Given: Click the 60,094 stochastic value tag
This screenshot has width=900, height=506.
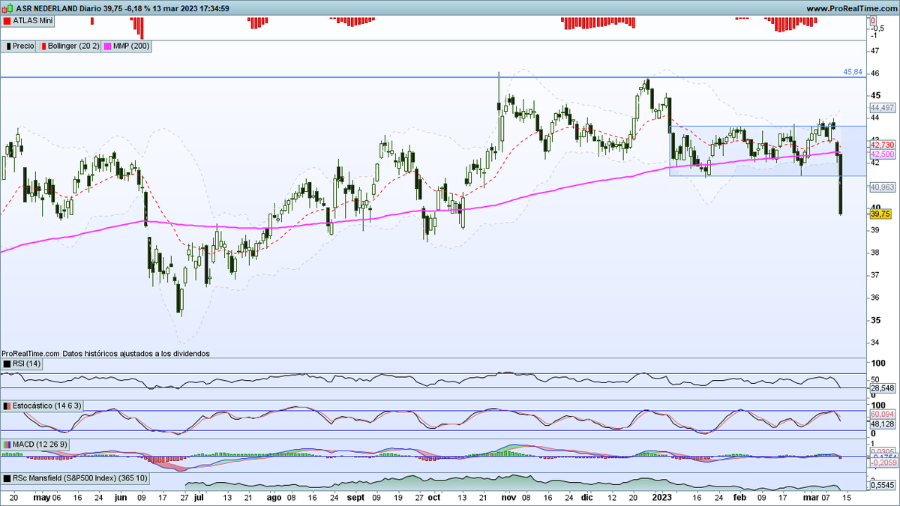Looking at the screenshot, I should 883,413.
